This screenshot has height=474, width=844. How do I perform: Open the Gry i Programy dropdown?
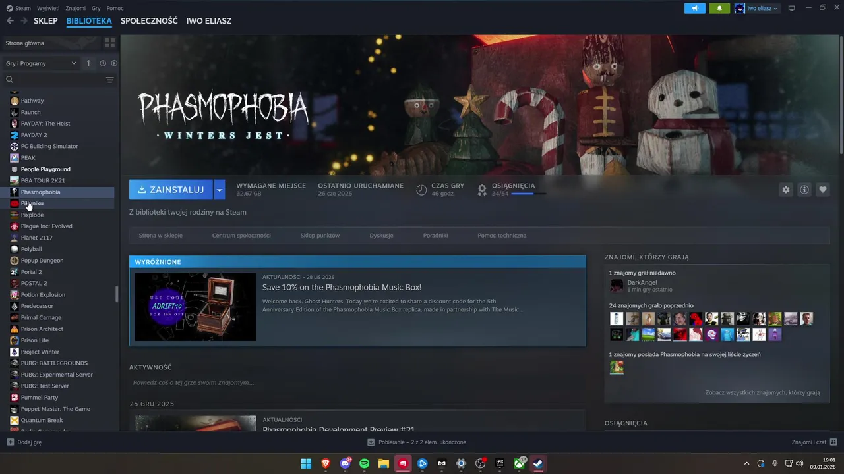click(42, 63)
